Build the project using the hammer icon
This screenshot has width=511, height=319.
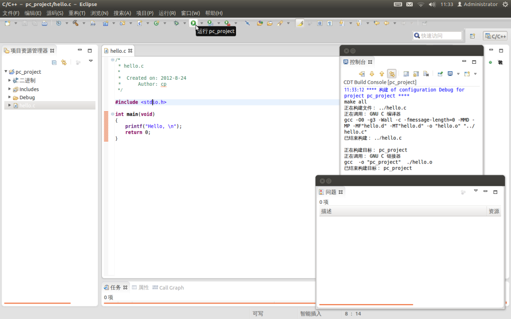click(75, 23)
